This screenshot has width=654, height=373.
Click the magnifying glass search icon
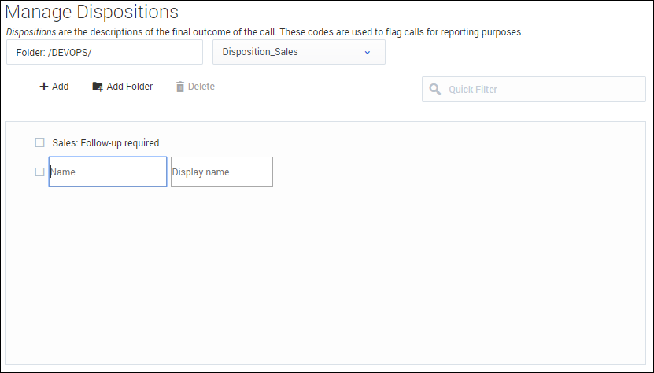point(434,90)
